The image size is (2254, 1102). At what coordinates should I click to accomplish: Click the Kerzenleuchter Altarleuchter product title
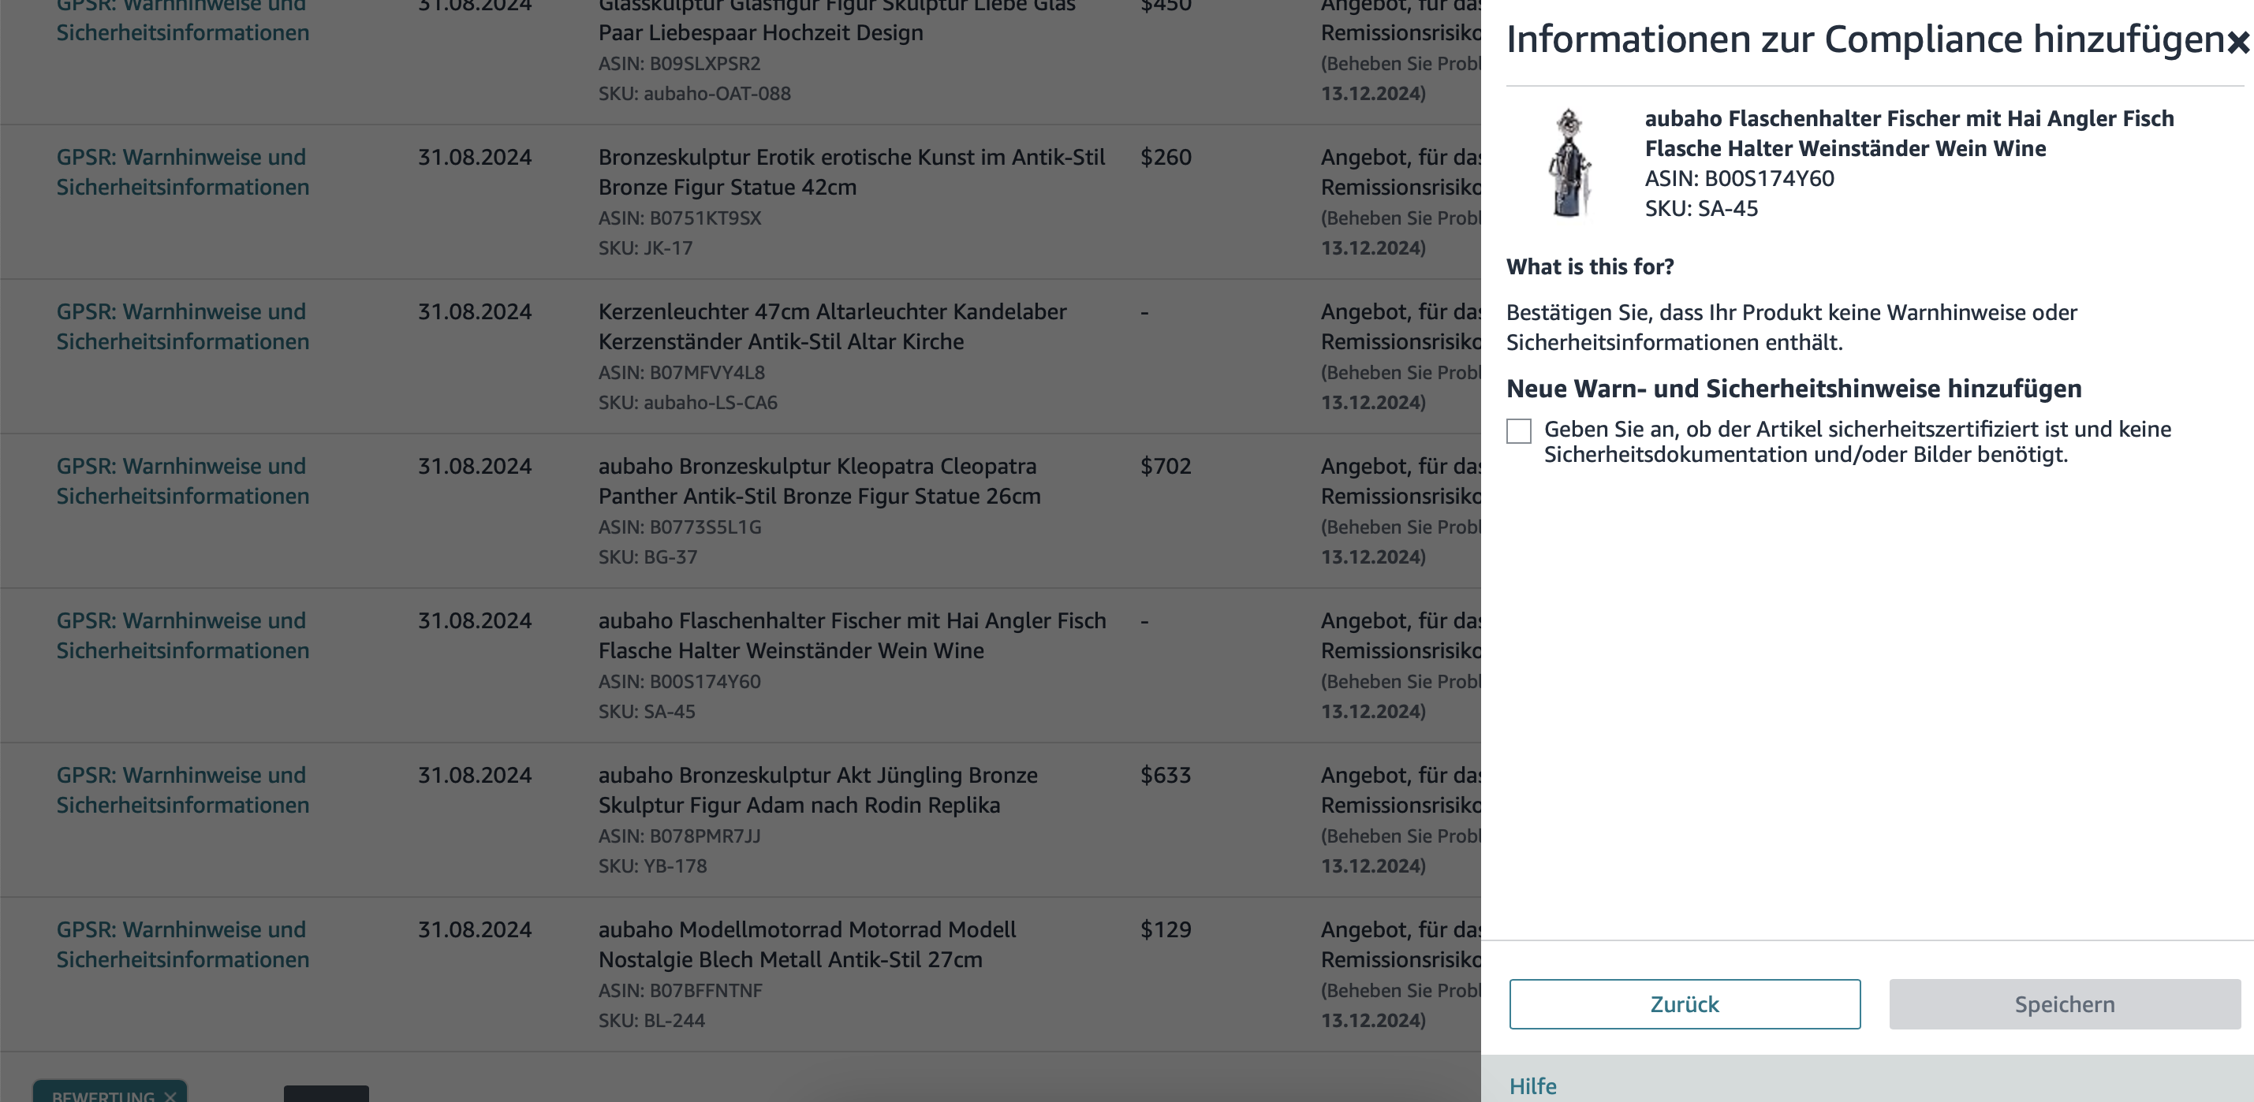point(832,327)
